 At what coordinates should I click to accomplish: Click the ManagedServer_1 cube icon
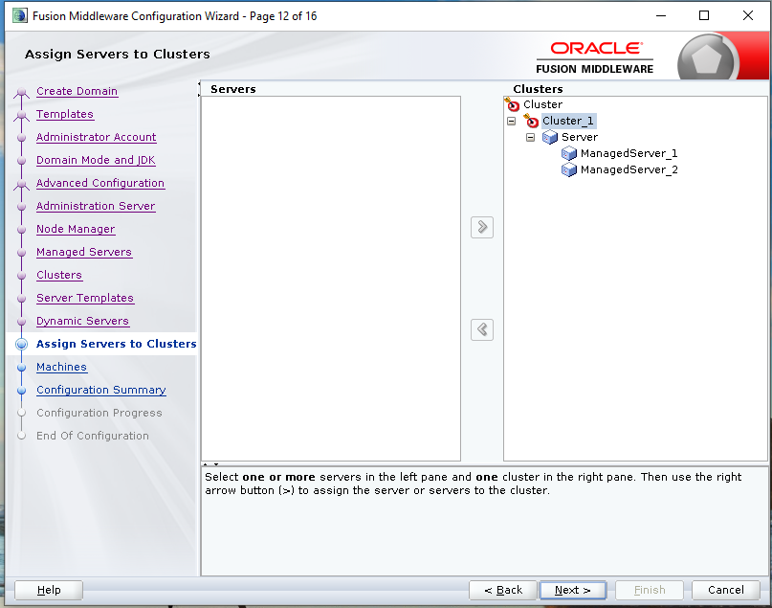point(568,153)
